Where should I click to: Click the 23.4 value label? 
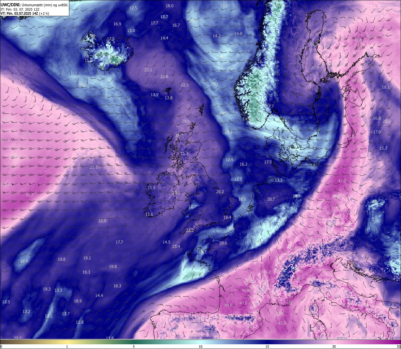click(176, 246)
